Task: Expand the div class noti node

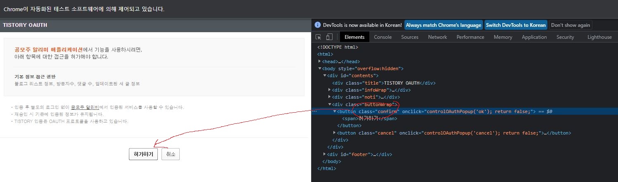Action: point(329,97)
